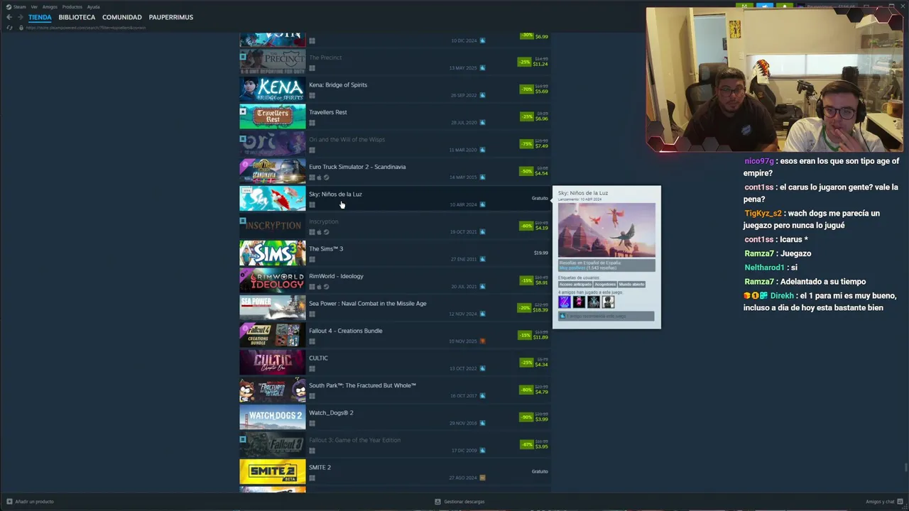Click the -80% discount badge for South Park
Image resolution: width=909 pixels, height=511 pixels.
coord(526,390)
